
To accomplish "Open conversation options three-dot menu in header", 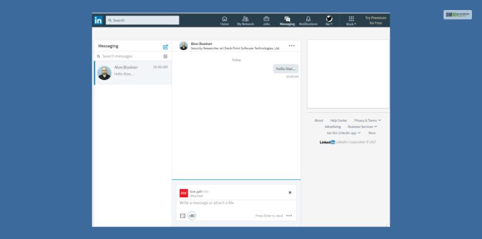I will [292, 46].
